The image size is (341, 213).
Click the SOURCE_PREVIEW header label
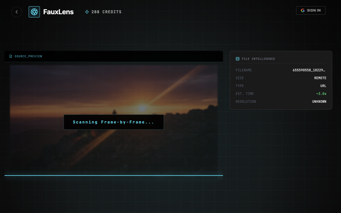(x=28, y=56)
